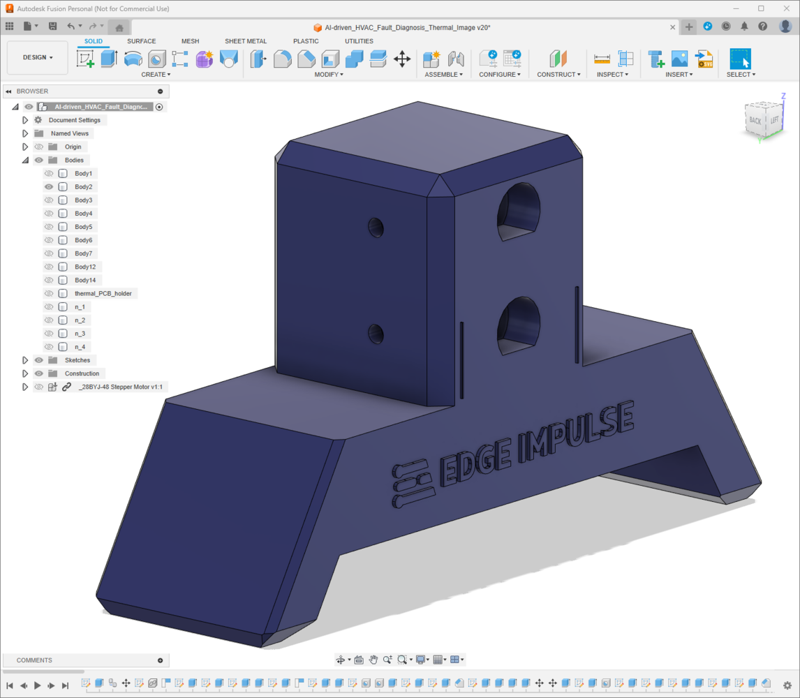Click the ViewCube BACK face
This screenshot has width=800, height=698.
pos(755,121)
